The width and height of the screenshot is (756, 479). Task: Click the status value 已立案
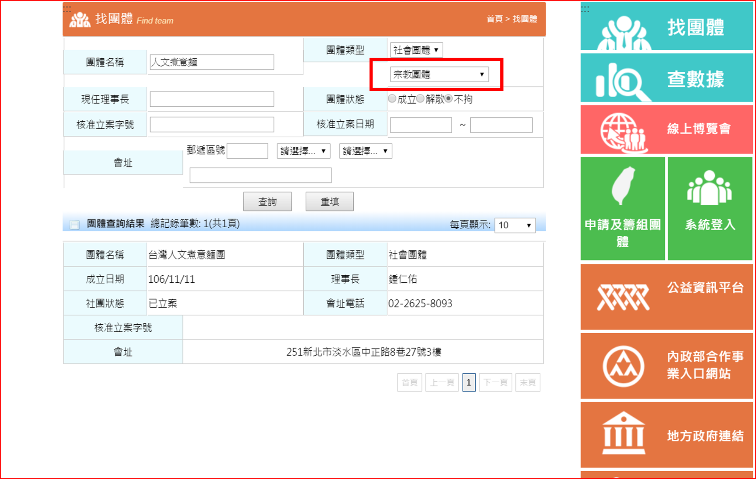(x=163, y=303)
